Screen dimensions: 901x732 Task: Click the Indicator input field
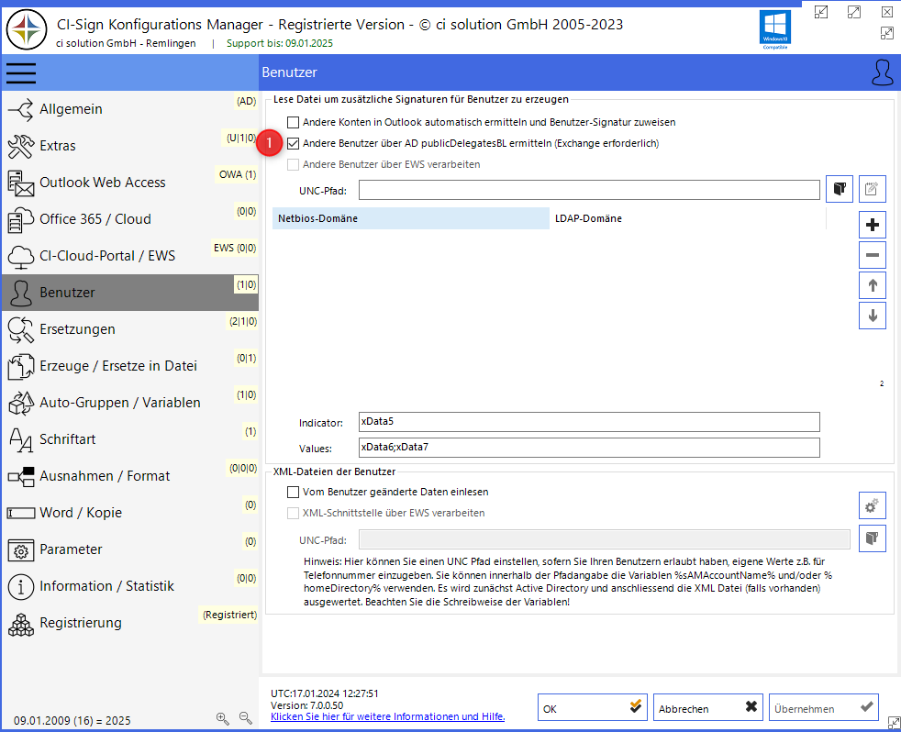[588, 422]
